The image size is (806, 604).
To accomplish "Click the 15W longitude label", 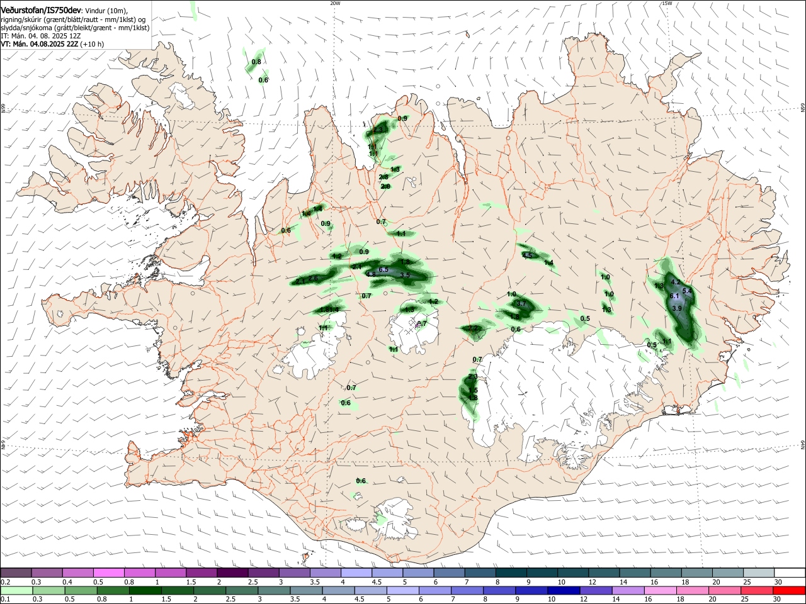I will coord(667,3).
